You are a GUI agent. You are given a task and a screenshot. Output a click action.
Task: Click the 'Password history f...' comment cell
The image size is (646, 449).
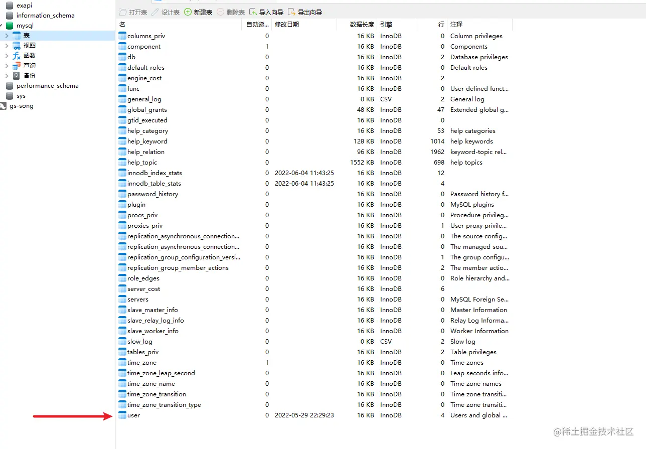click(479, 194)
